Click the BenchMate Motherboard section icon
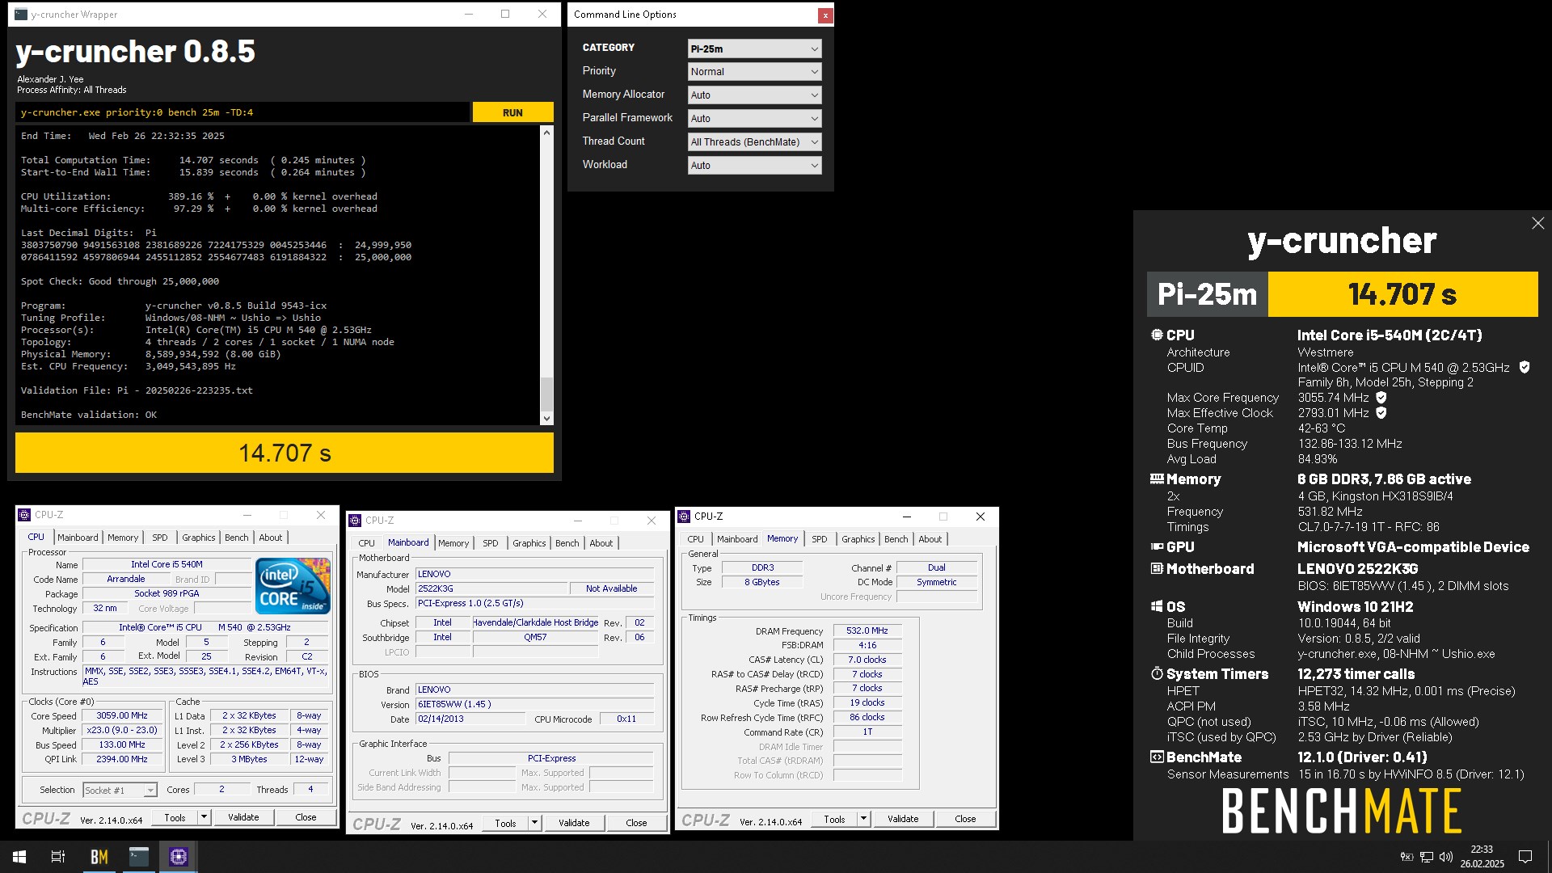1552x873 pixels. coord(1157,569)
